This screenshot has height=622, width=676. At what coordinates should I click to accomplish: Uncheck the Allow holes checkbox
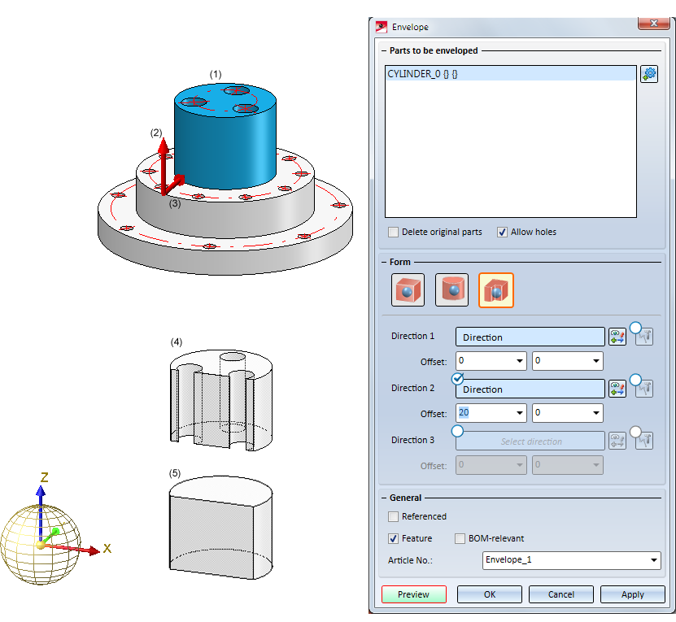[x=502, y=232]
